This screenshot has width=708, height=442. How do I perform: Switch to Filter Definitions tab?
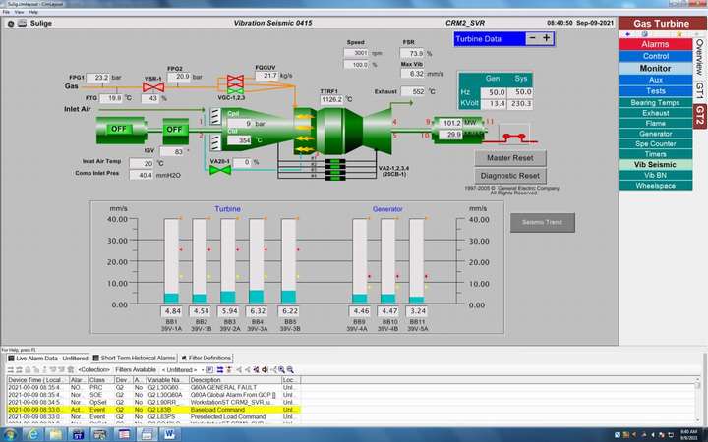206,359
